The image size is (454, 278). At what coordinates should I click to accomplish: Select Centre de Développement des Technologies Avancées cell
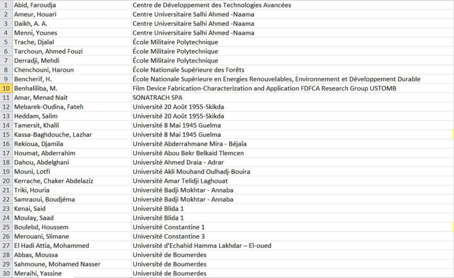click(292, 5)
